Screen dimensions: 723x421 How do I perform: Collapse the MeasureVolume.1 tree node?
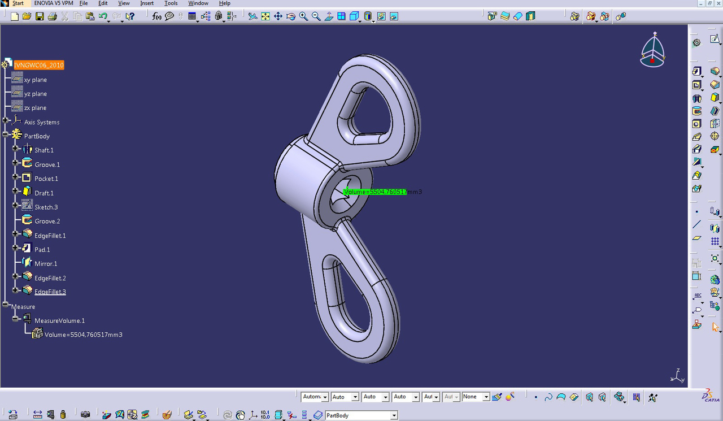click(x=15, y=319)
